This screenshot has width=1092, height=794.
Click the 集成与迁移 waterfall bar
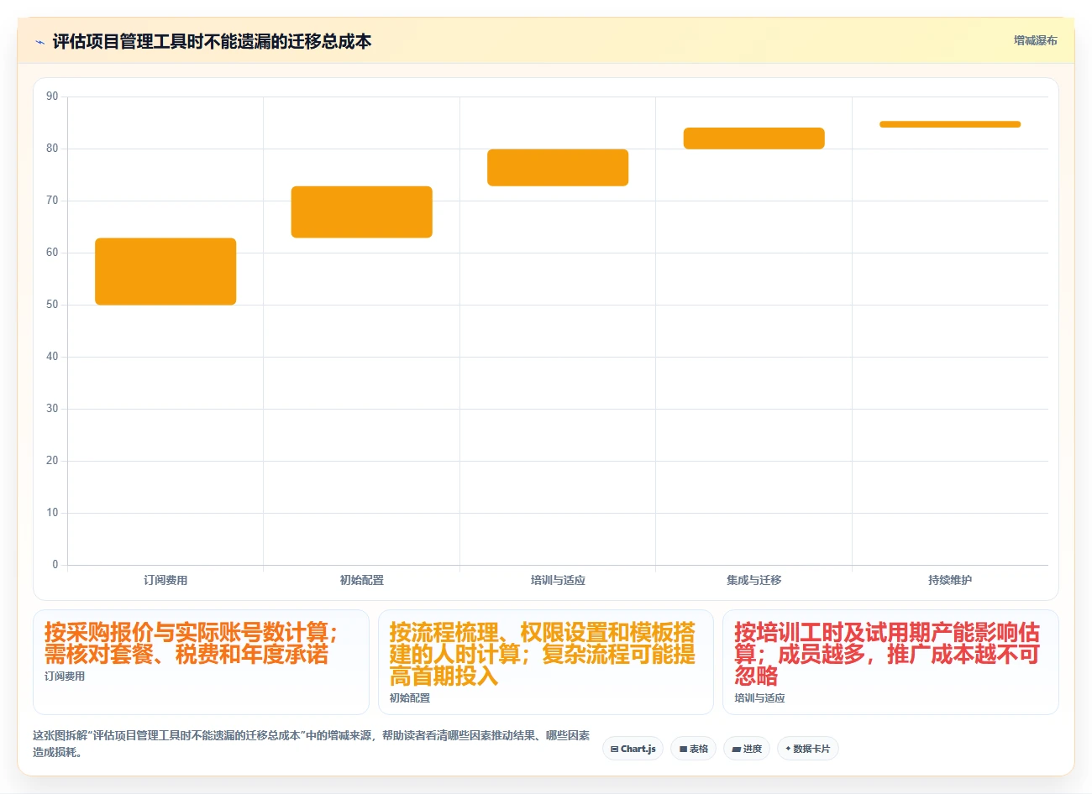click(x=754, y=138)
